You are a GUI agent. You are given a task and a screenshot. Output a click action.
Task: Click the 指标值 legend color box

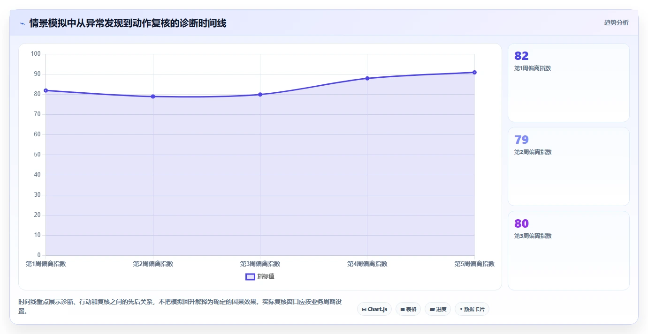pos(250,276)
